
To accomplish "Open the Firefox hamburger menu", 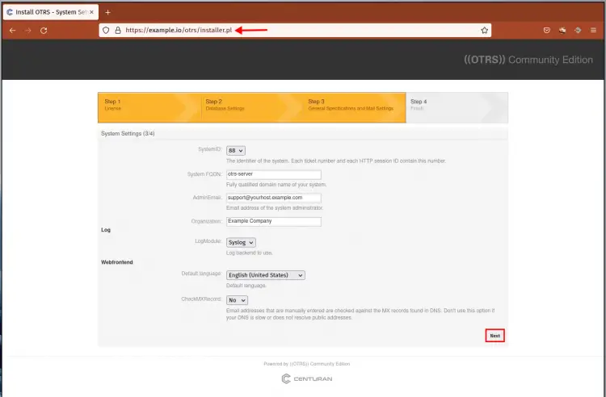I will (593, 30).
